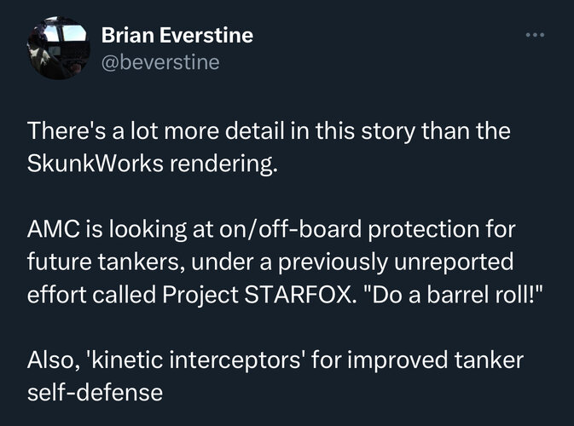Click the words previously unreported
This screenshot has width=574, height=426.
coord(396,262)
